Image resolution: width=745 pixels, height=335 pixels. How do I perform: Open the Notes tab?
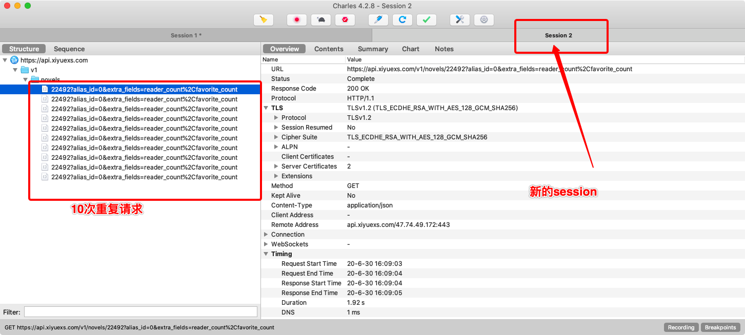pyautogui.click(x=444, y=49)
